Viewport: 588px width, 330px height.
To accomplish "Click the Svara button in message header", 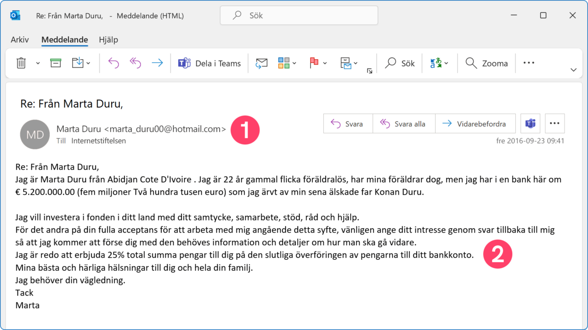I will coord(348,124).
